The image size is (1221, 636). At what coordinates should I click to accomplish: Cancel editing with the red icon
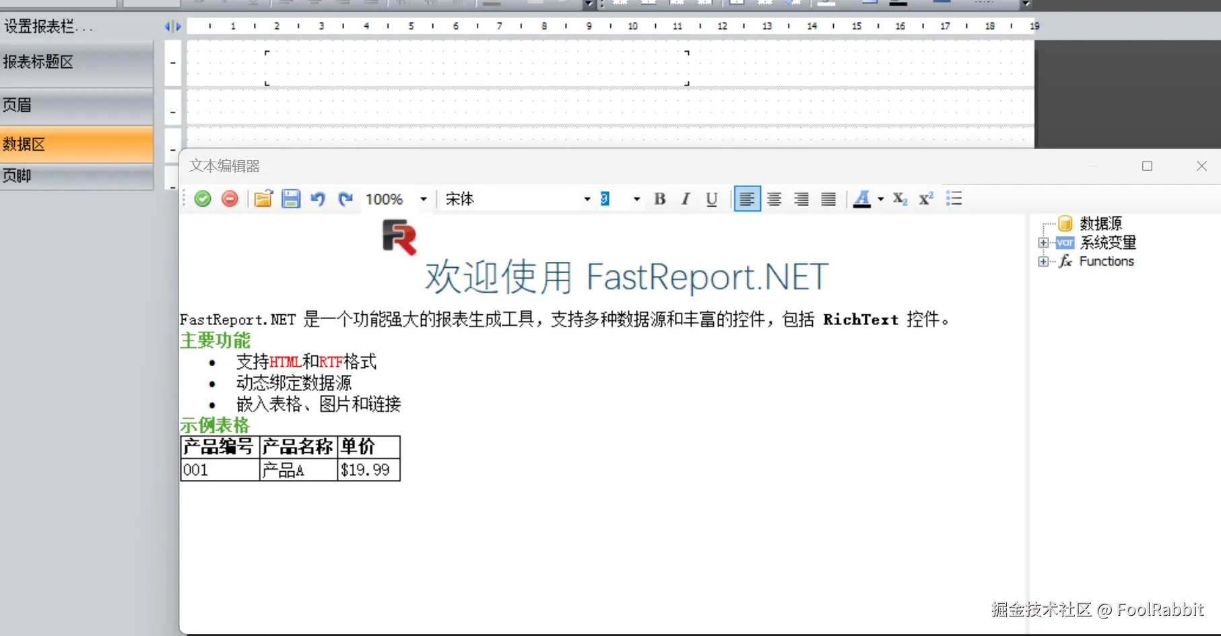[230, 199]
